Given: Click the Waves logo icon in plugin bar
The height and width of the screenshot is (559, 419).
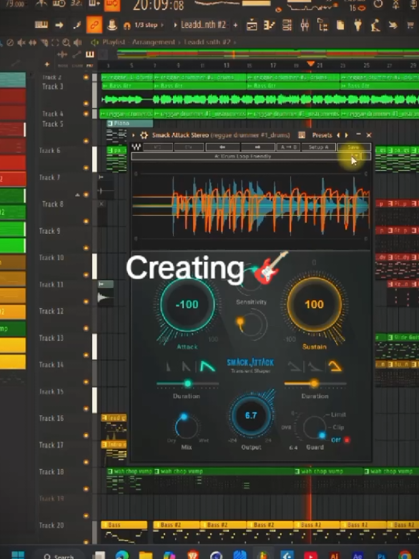Looking at the screenshot, I should [137, 147].
